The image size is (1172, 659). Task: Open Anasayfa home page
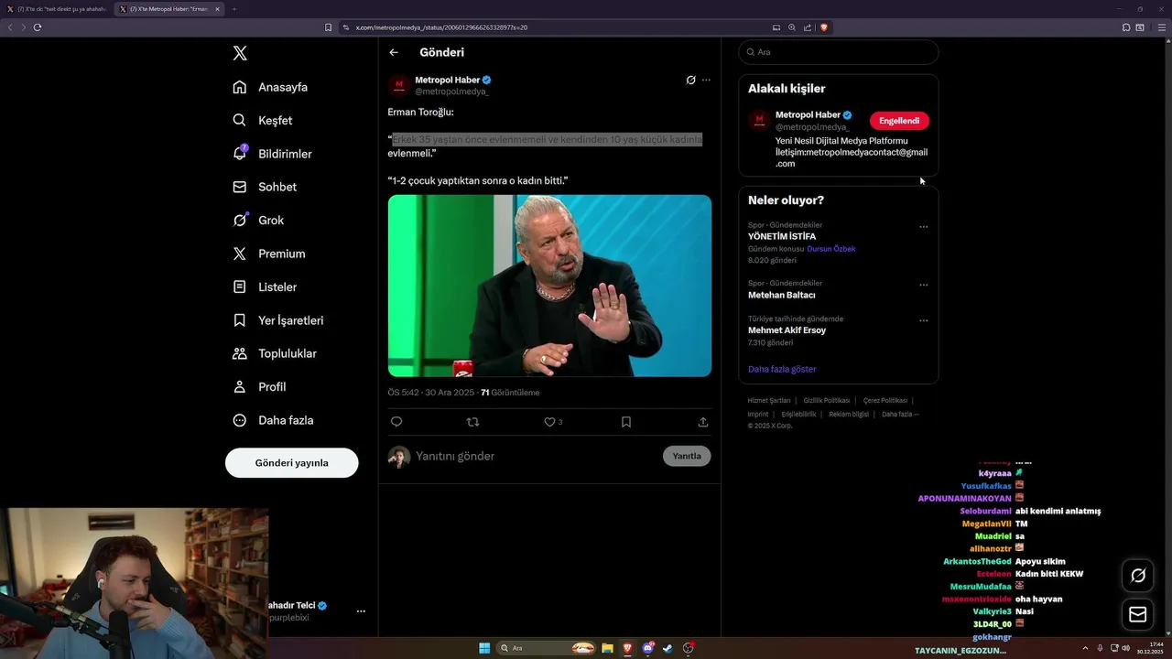click(x=270, y=87)
